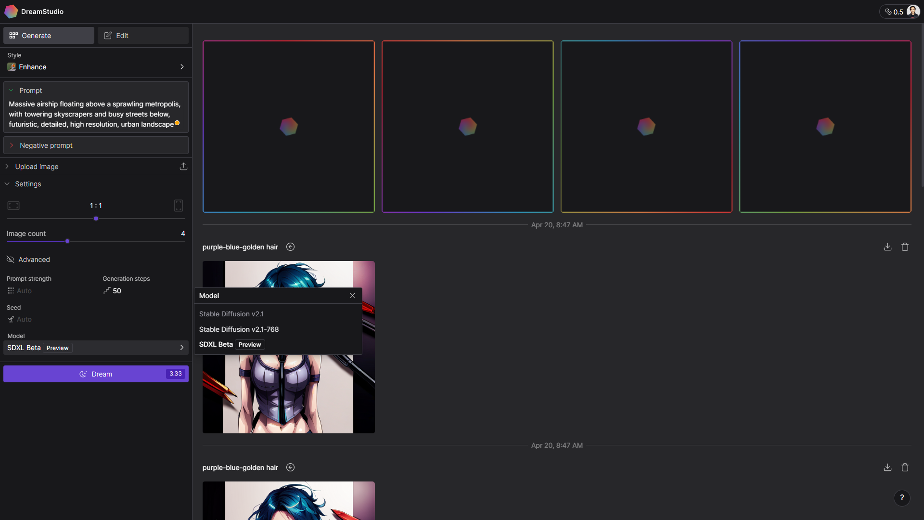
Task: Reuse prompt arrow beside second purple-blue-golden hair
Action: click(290, 468)
